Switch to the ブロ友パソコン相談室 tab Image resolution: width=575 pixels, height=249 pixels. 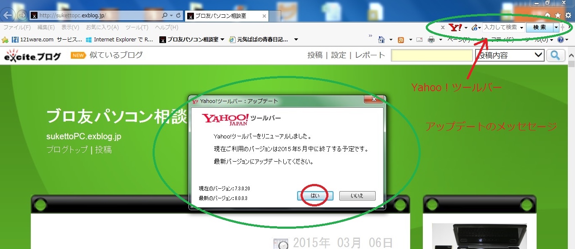coord(227,16)
